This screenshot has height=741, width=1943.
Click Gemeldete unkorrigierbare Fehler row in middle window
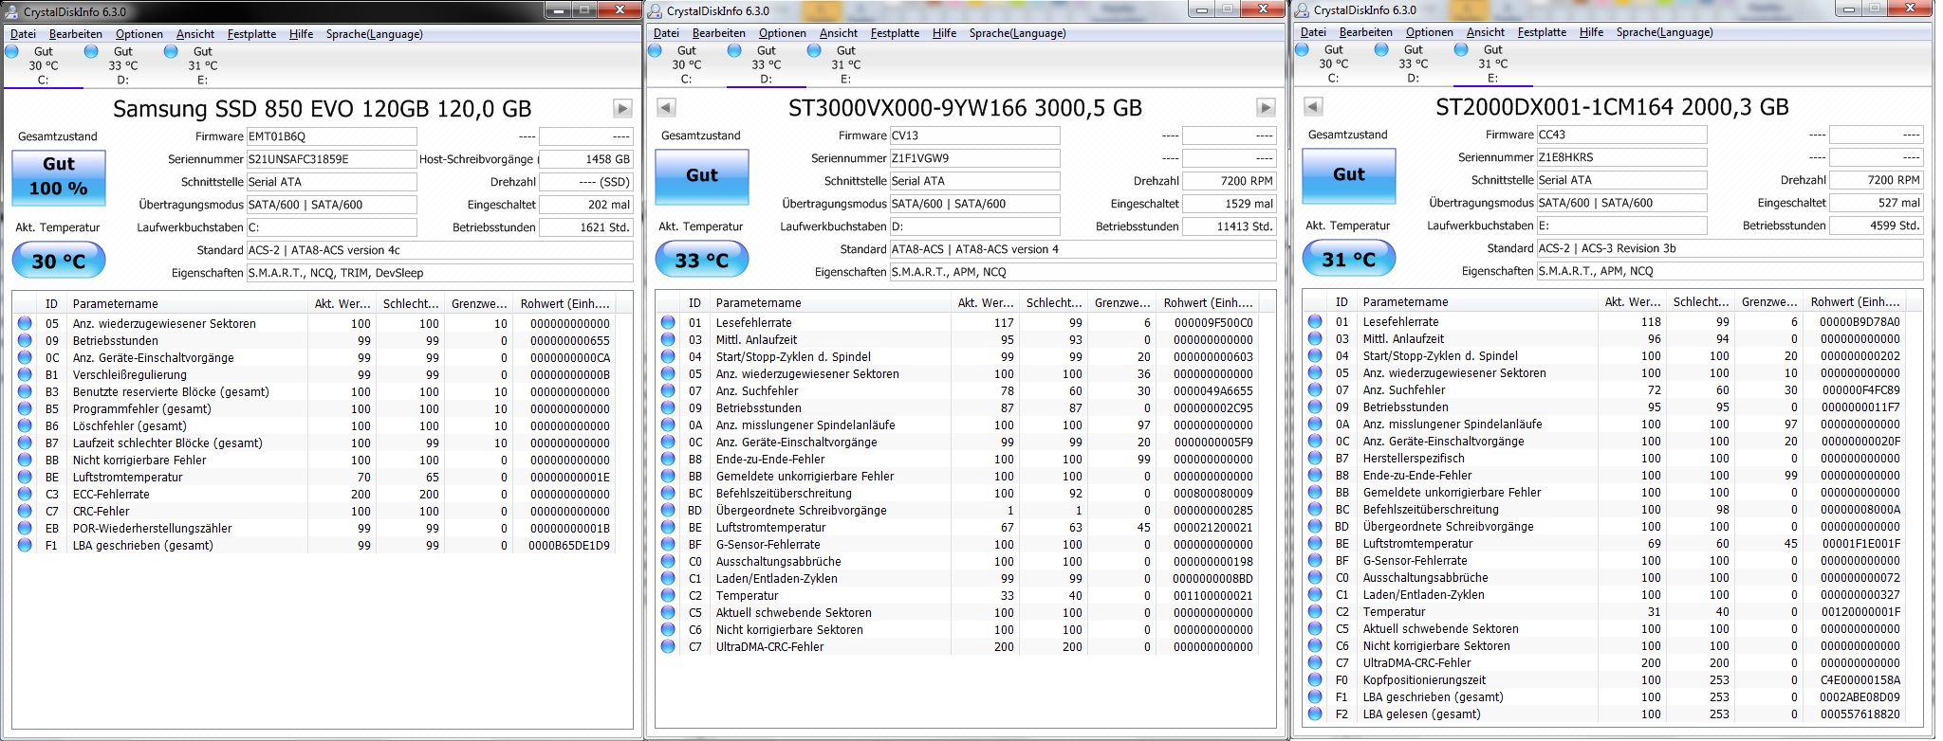959,476
